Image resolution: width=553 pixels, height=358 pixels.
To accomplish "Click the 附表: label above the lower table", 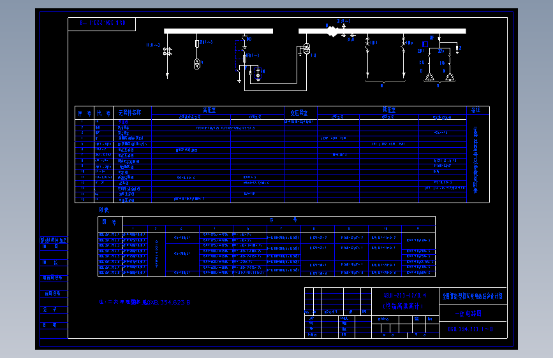I will [x=104, y=210].
